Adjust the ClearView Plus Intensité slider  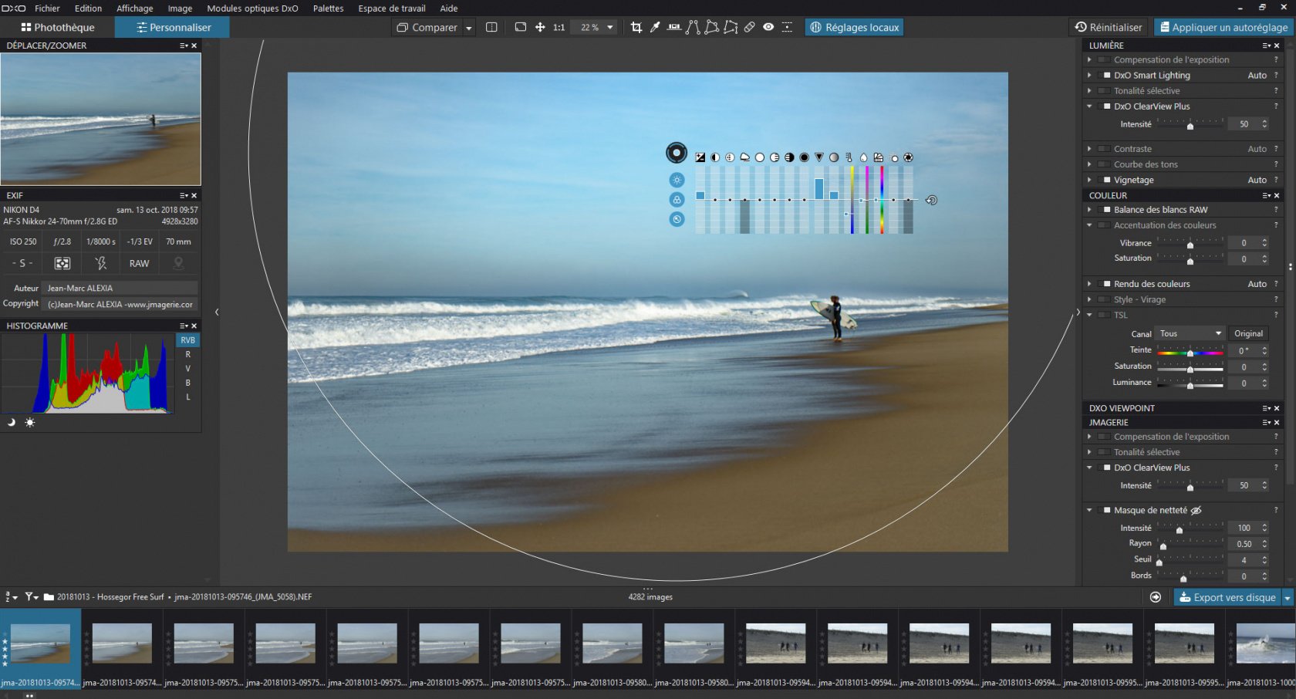pyautogui.click(x=1192, y=123)
